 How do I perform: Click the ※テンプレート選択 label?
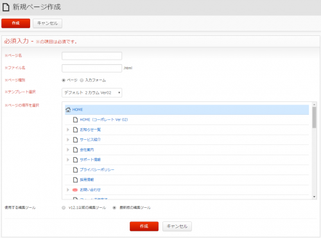pos(20,92)
